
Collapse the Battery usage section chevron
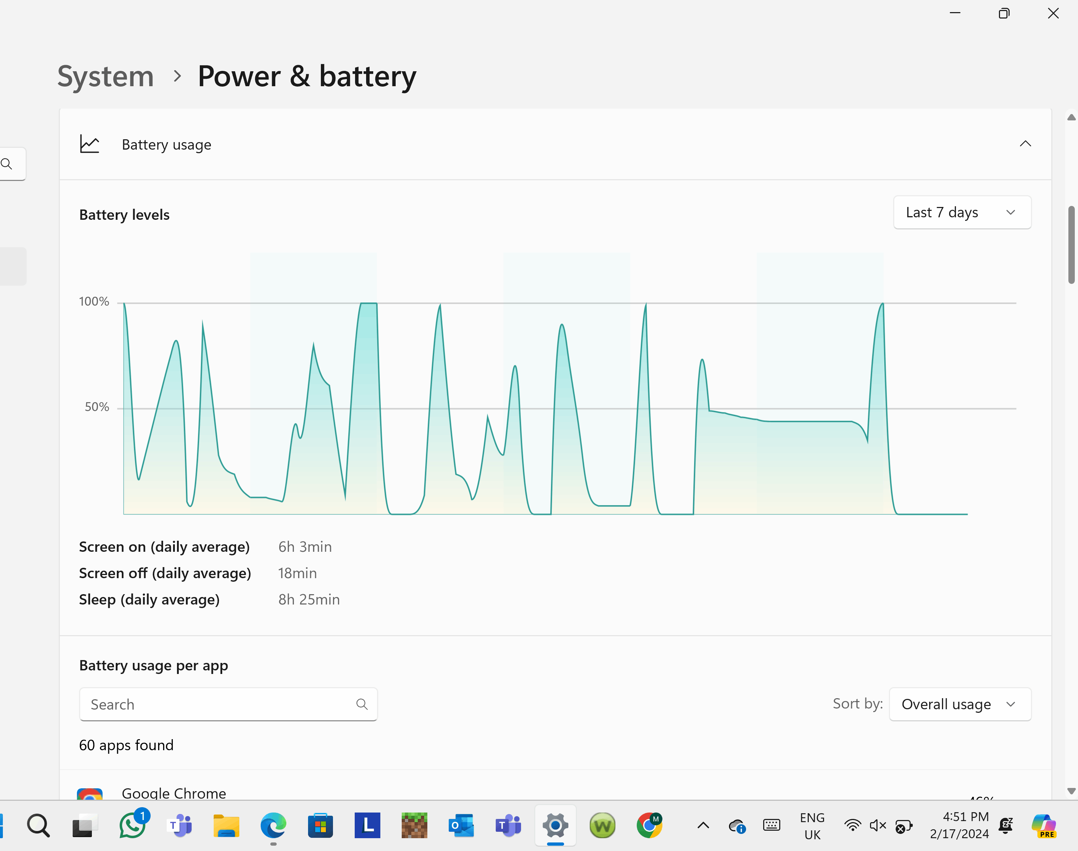(1025, 144)
